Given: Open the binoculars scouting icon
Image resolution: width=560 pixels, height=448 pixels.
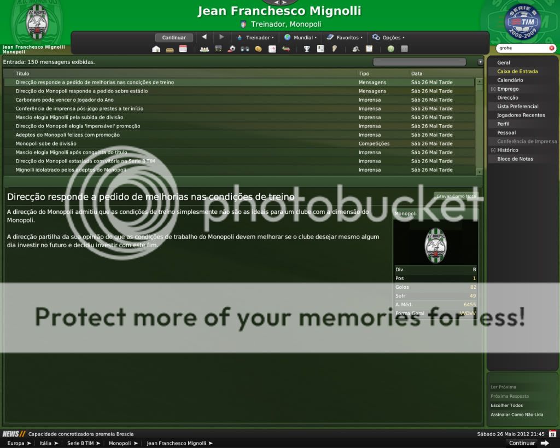Looking at the screenshot, I should pyautogui.click(x=244, y=49).
